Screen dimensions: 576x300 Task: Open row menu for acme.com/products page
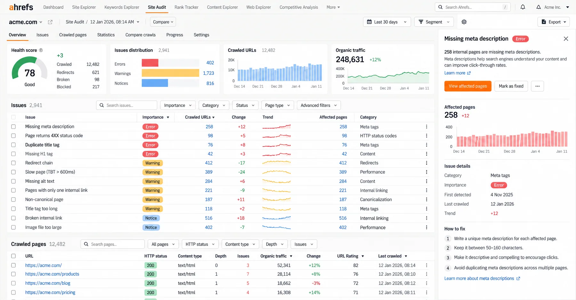click(x=427, y=274)
